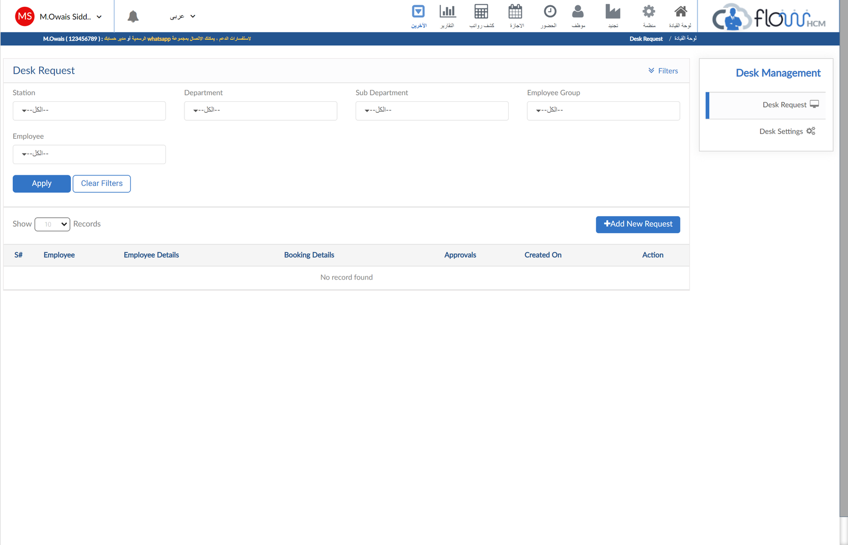The image size is (848, 545).
Task: Click the Clear Filters button
Action: (x=102, y=184)
